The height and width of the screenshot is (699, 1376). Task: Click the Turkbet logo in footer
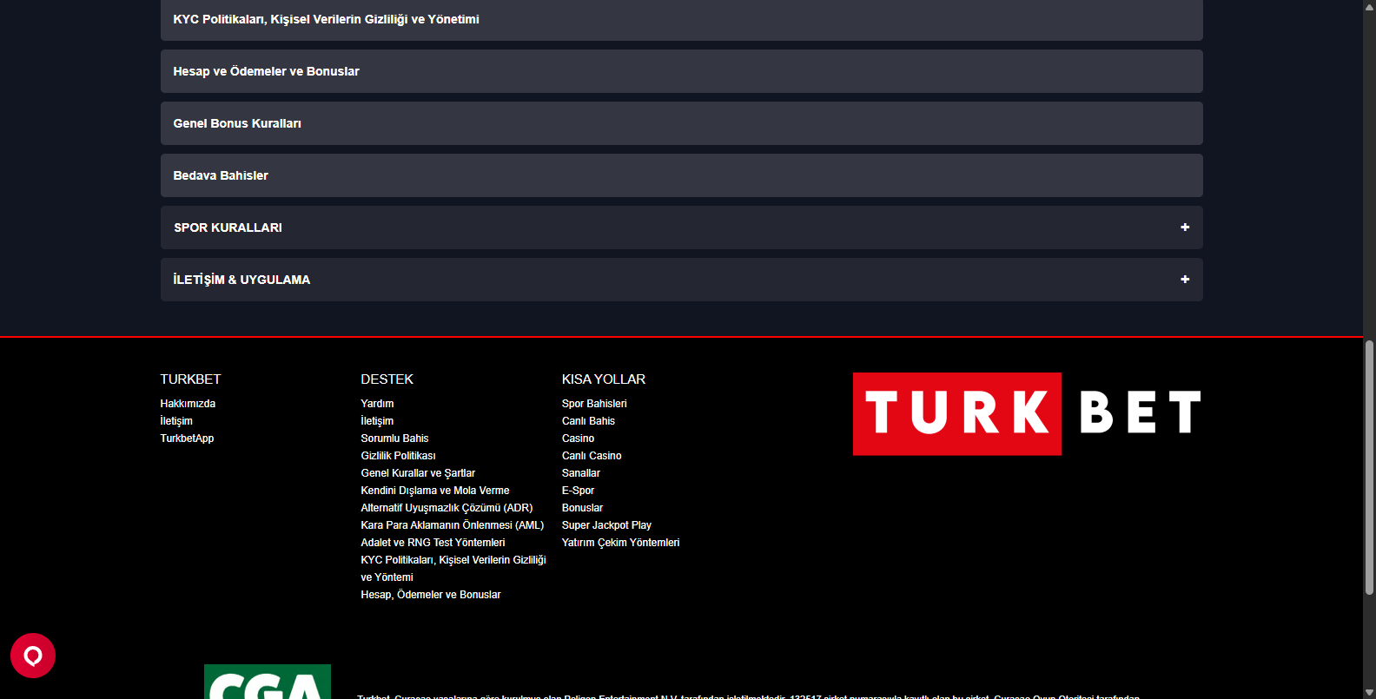(x=1027, y=413)
